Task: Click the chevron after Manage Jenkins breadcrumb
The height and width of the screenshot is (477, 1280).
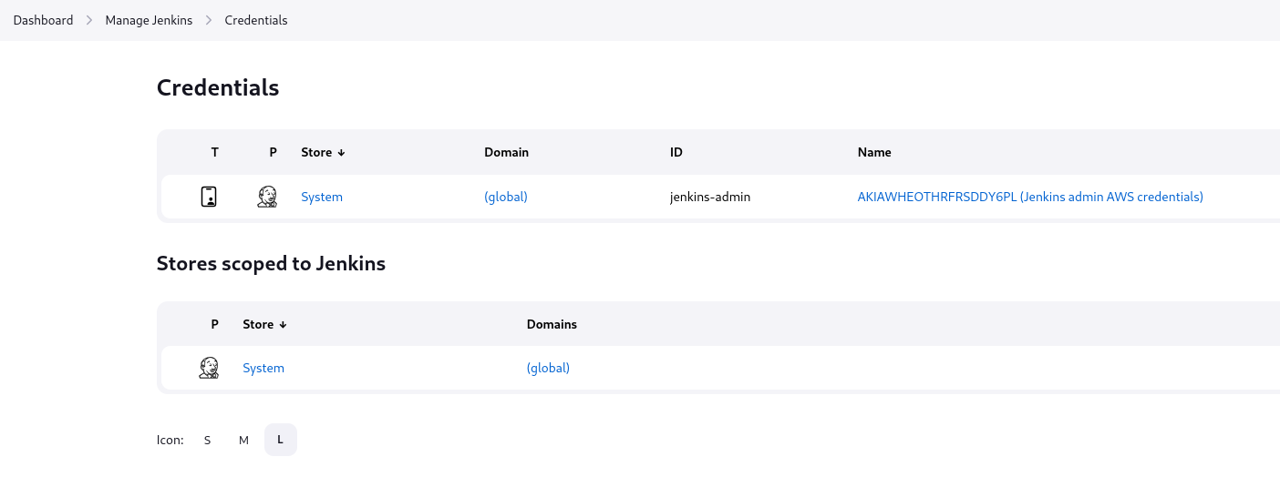Action: pos(209,20)
